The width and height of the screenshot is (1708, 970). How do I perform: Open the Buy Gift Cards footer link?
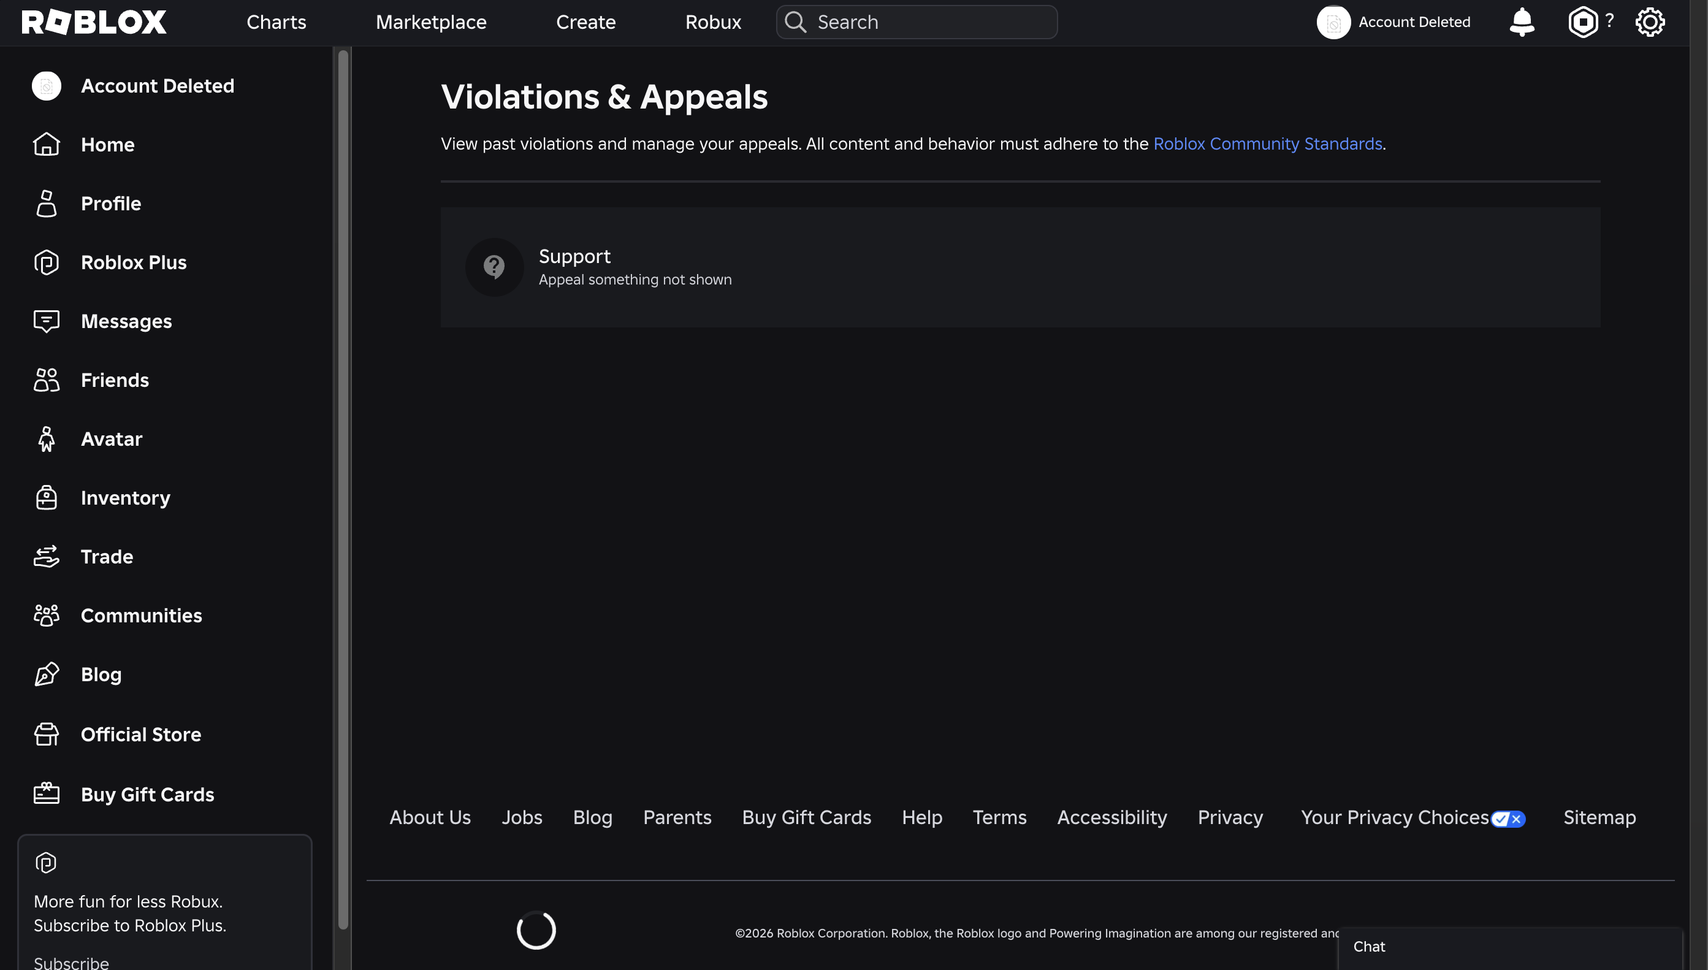807,817
